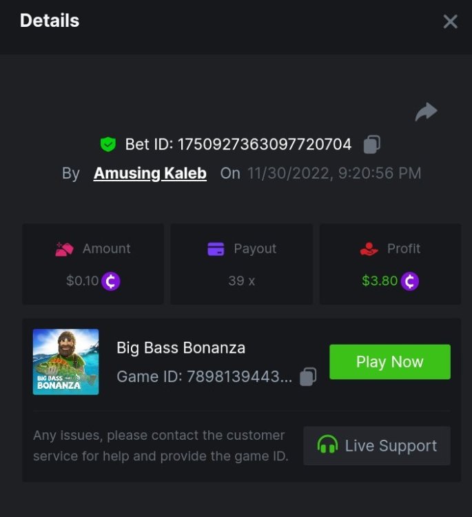Click the 39 x payout value
The height and width of the screenshot is (517, 472).
pyautogui.click(x=241, y=281)
